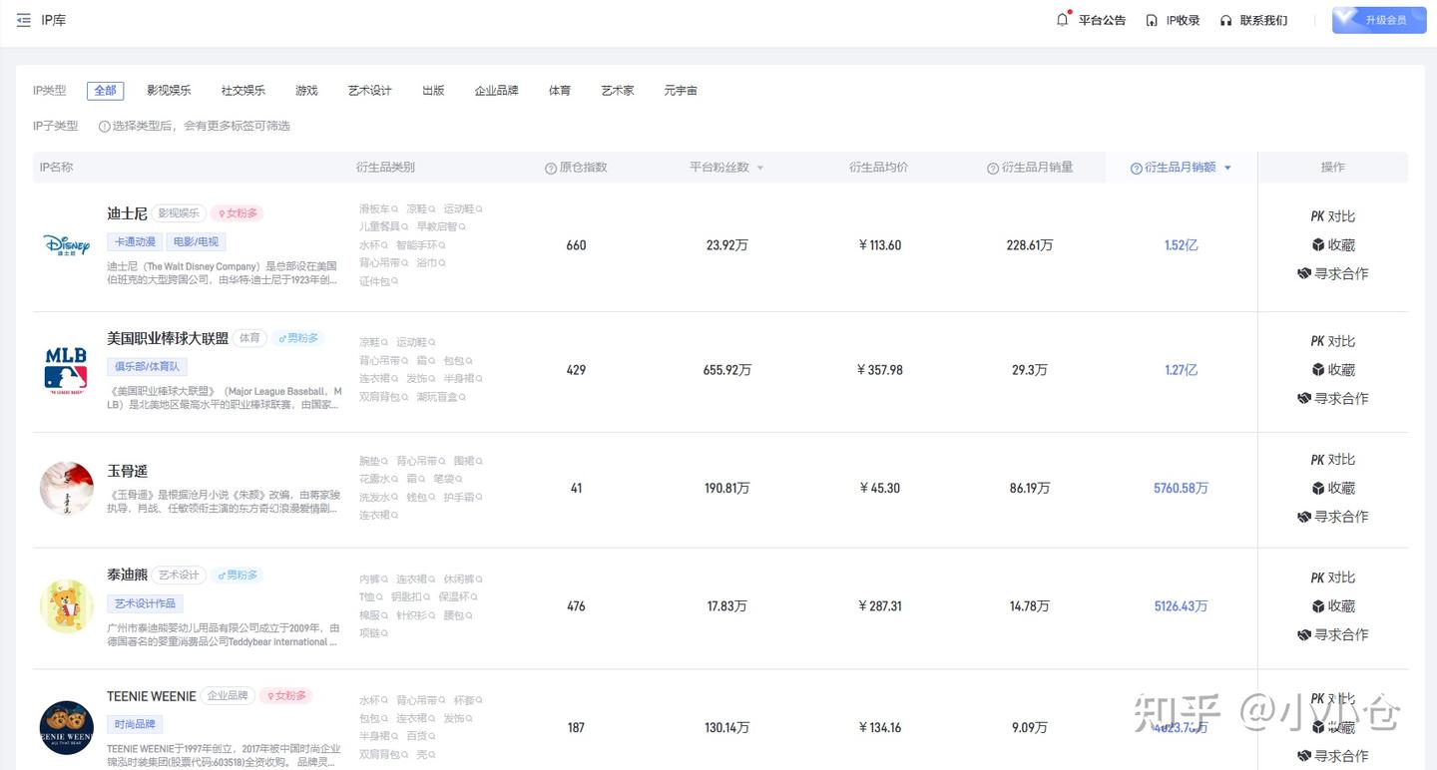Image resolution: width=1437 pixels, height=770 pixels.
Task: Click the 衍生品月销量 help icon
Action: tap(993, 169)
